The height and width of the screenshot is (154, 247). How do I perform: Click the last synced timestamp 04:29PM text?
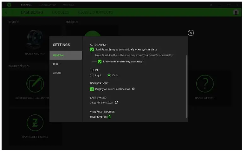point(101,103)
